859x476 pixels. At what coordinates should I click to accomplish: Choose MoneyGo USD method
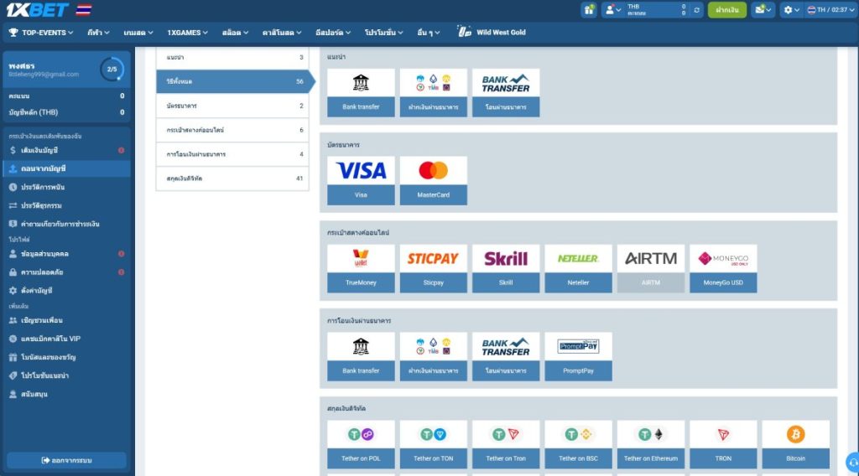(x=723, y=269)
